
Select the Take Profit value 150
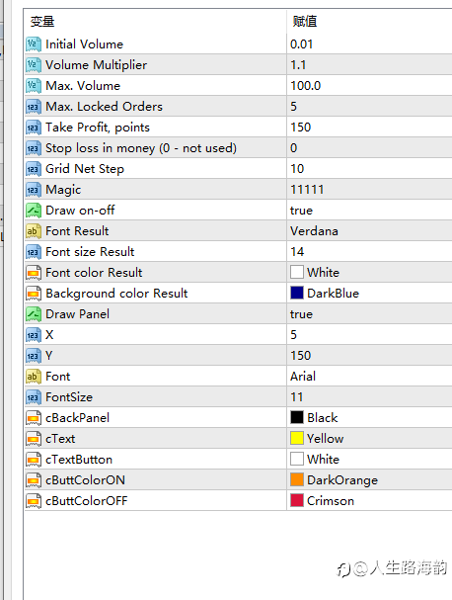tap(301, 128)
